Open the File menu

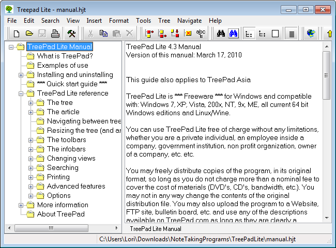12,21
